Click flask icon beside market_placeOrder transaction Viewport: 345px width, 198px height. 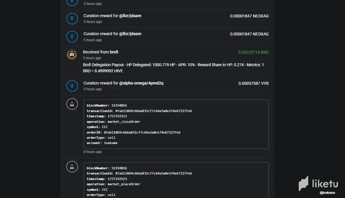coord(72,167)
